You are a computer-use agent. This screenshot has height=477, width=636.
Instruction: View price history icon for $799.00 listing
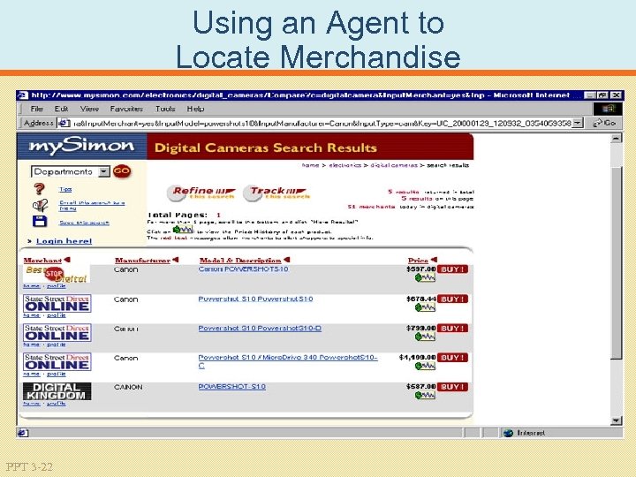pyautogui.click(x=425, y=337)
